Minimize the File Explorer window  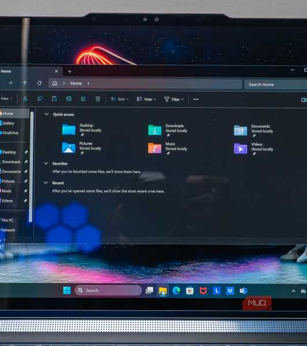coord(293,70)
